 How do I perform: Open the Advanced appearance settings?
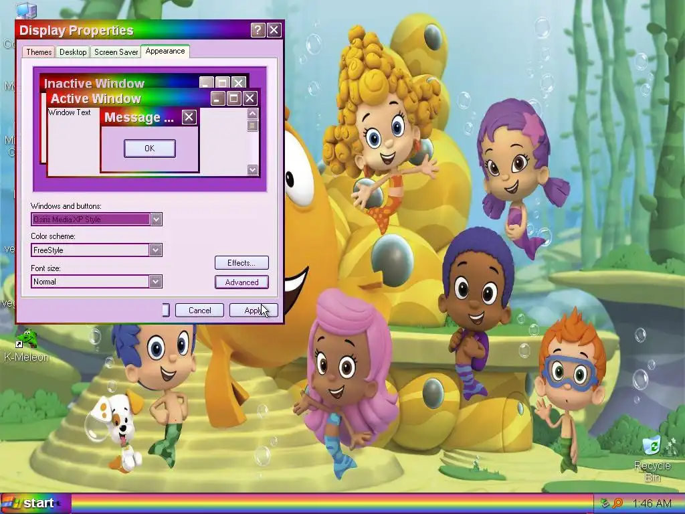click(x=241, y=282)
